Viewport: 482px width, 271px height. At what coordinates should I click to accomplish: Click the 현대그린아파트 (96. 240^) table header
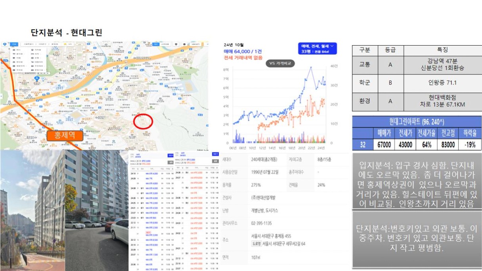pyautogui.click(x=417, y=122)
